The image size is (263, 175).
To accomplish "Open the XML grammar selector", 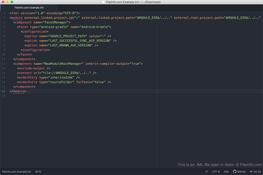I will [226, 172].
